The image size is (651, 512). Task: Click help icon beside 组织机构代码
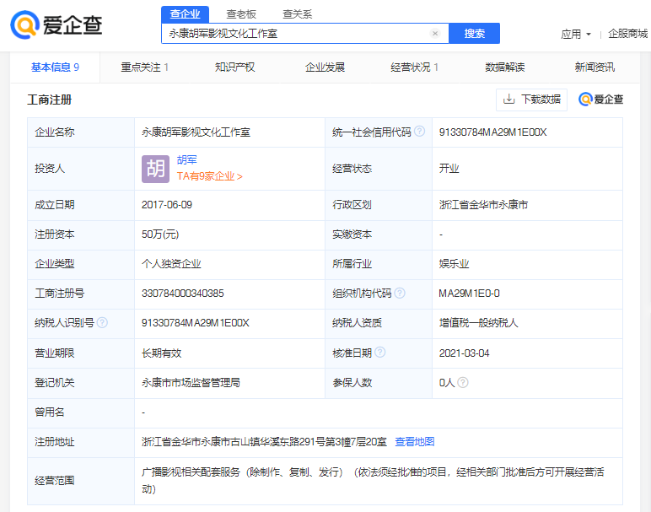[400, 294]
